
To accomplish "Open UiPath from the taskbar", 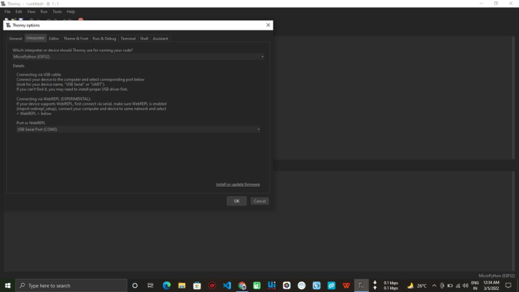I will (272, 285).
